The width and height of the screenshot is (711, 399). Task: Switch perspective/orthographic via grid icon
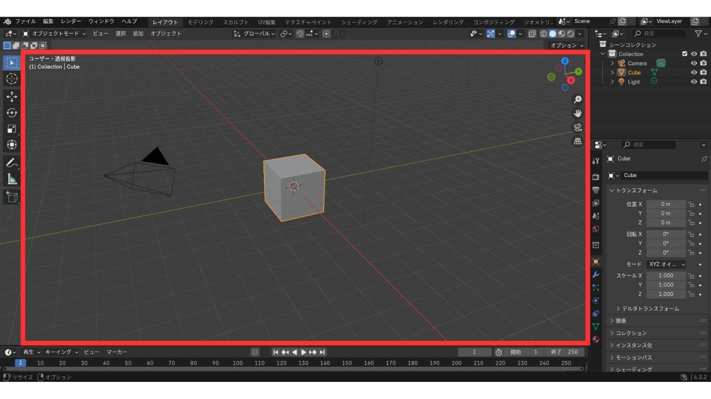click(x=577, y=141)
